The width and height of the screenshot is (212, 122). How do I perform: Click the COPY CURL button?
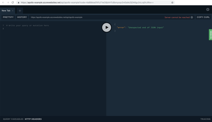coord(203,17)
